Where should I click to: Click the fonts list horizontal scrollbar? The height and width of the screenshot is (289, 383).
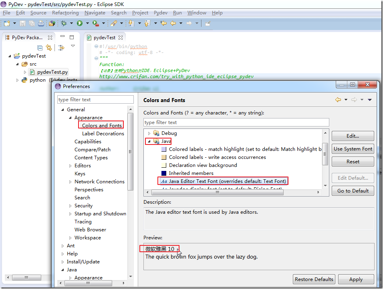218,193
